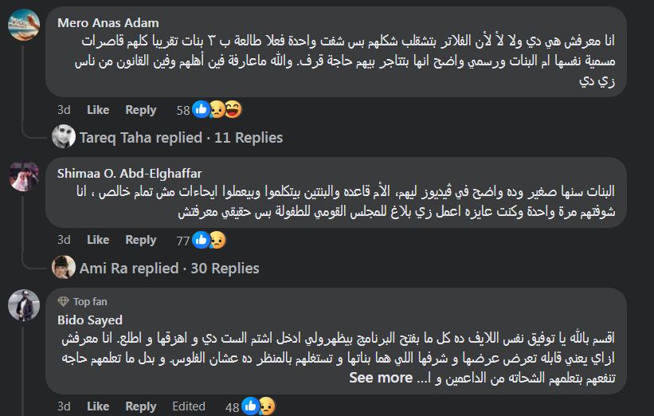Open Bido Sayed's name link

(90, 320)
